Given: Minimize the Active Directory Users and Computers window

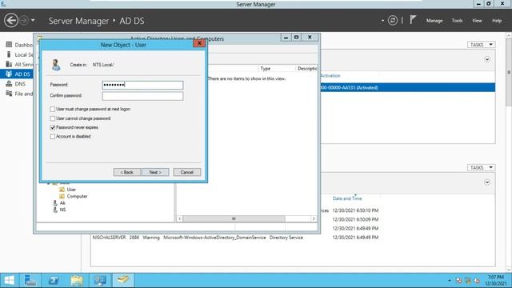Looking at the screenshot, I should pyautogui.click(x=286, y=38).
